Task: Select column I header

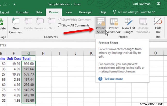Action: click(59, 53)
